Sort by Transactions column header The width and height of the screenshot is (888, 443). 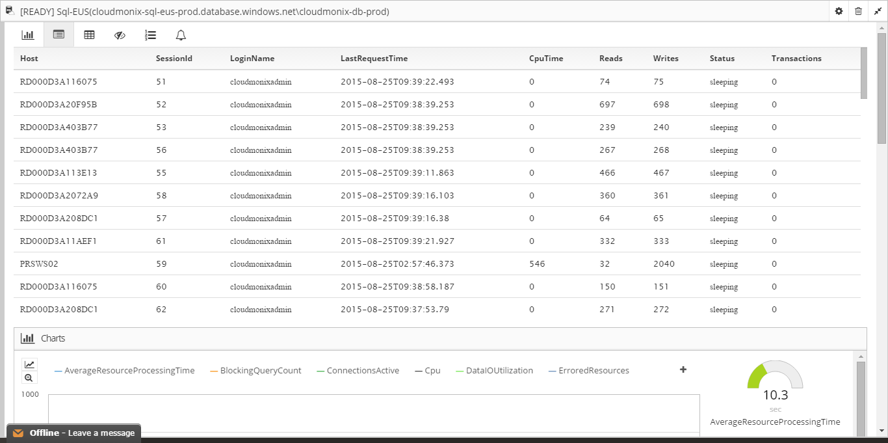click(796, 59)
